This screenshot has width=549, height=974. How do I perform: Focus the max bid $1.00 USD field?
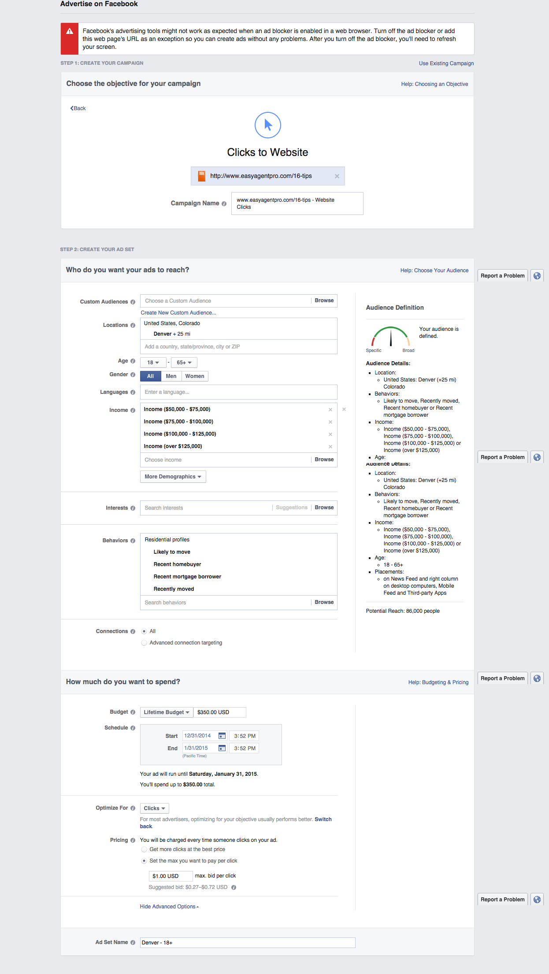(171, 876)
